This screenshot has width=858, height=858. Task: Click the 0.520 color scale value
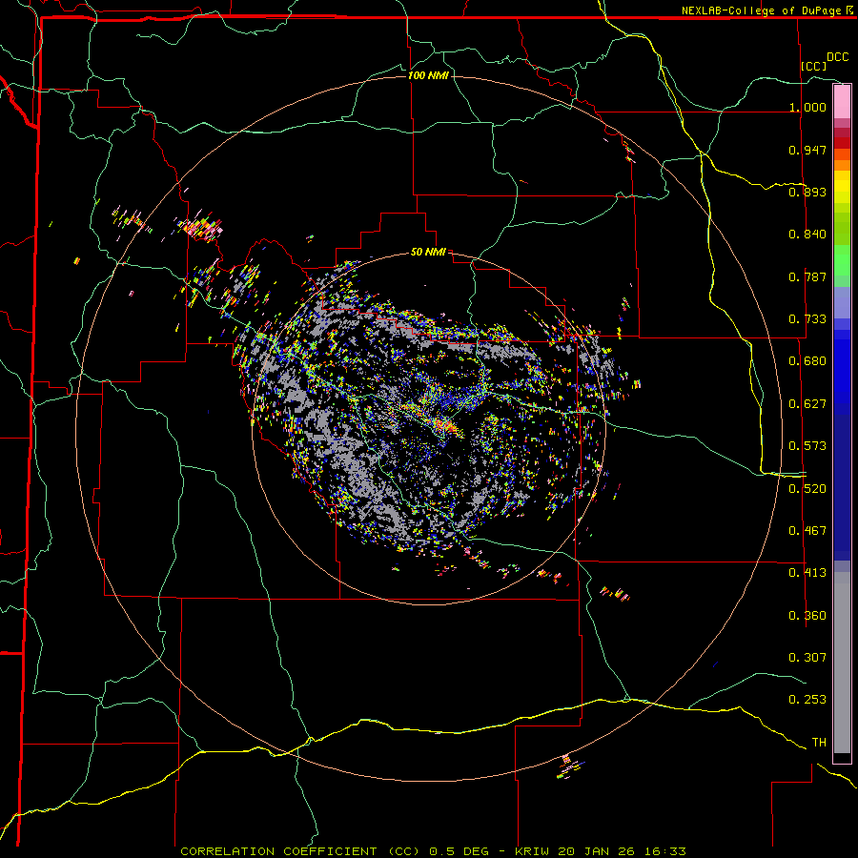tap(807, 489)
